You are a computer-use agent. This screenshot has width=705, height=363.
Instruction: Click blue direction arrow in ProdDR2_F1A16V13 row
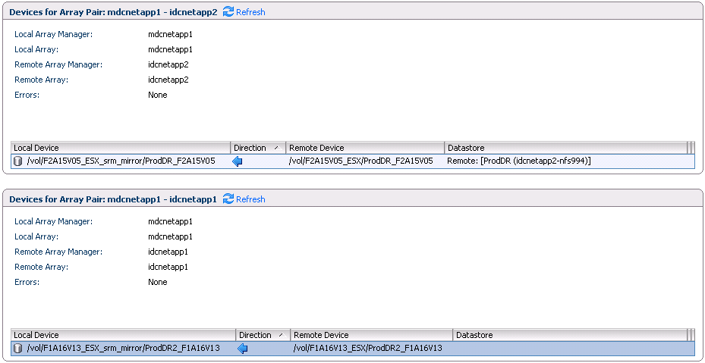click(x=242, y=349)
